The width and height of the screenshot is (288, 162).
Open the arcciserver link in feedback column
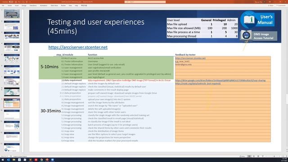click(190, 58)
